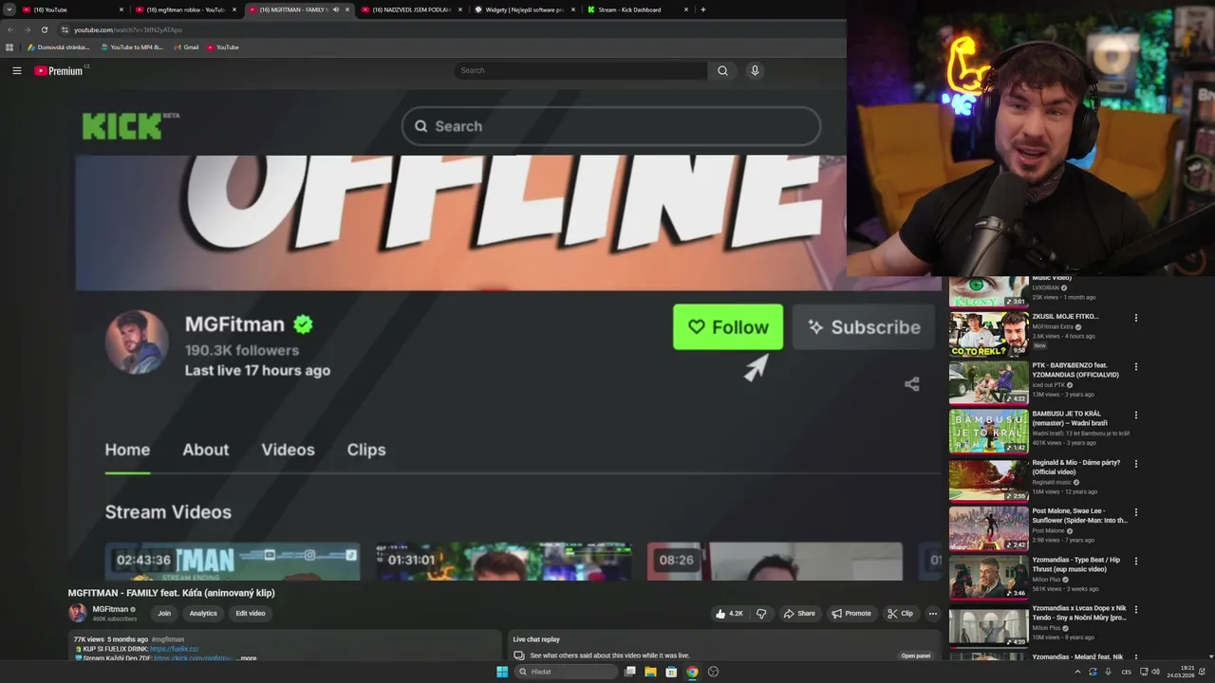This screenshot has width=1215, height=683.
Task: Select the Home tab on Kick page
Action: click(127, 450)
